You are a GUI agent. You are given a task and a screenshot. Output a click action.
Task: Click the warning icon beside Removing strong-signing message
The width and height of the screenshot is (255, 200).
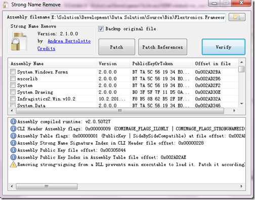click(x=13, y=164)
